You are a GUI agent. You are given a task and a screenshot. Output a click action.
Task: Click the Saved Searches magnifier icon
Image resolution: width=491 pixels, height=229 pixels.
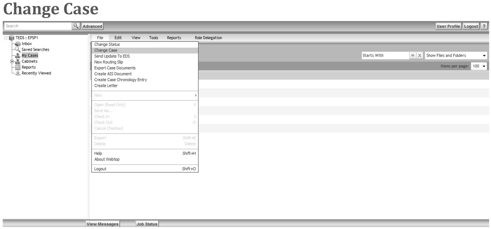[18, 49]
